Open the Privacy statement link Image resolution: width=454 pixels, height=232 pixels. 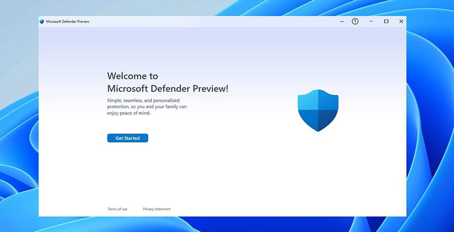(x=157, y=209)
